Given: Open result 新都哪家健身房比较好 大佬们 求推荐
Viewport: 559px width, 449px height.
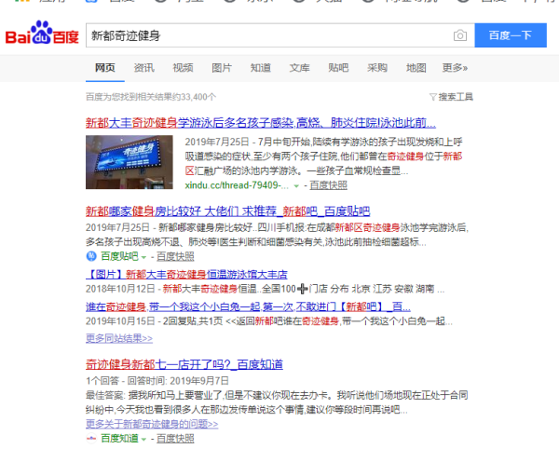Looking at the screenshot, I should point(228,211).
